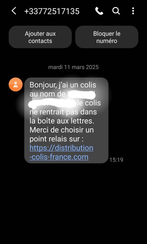Screen dimensions: 147x244
Task: Open the three-dot more options menu
Action: pos(133,11)
